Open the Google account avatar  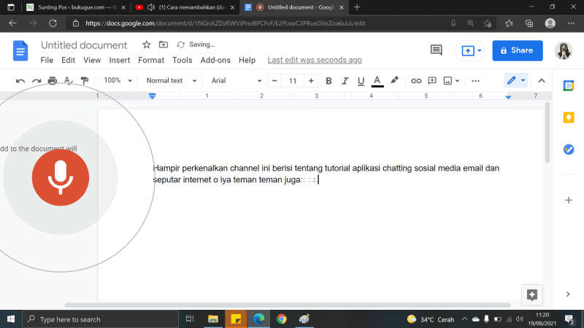(563, 50)
